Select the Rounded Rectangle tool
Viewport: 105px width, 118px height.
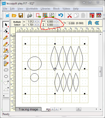pos(6,70)
